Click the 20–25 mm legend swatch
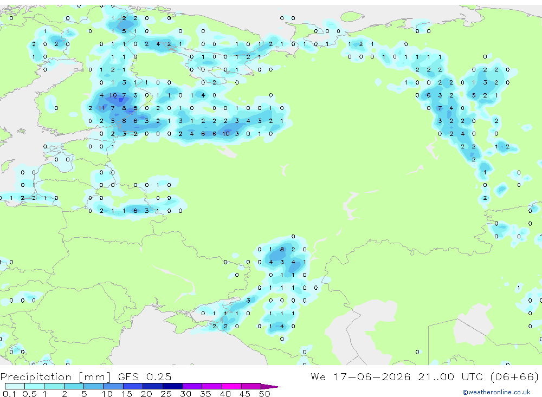This screenshot has height=397, width=542. click(x=152, y=386)
